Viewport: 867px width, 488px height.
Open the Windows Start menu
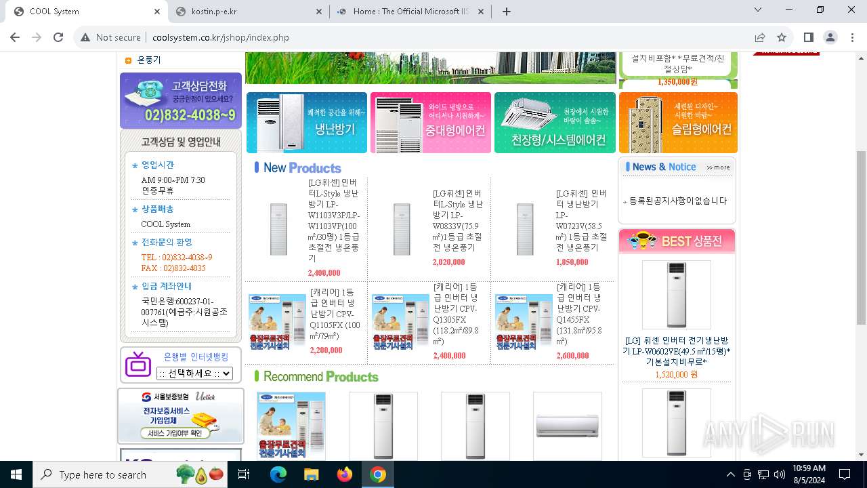click(x=16, y=474)
